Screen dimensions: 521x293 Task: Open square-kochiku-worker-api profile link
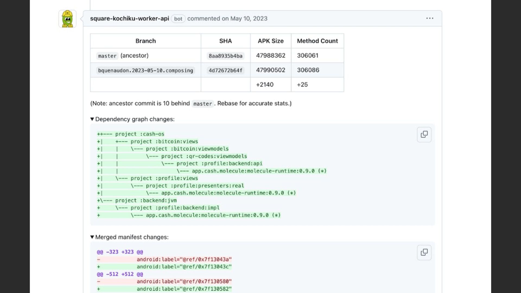(129, 18)
